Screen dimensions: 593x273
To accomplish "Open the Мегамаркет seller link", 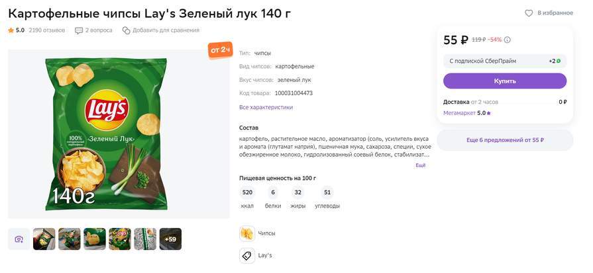I will 459,113.
